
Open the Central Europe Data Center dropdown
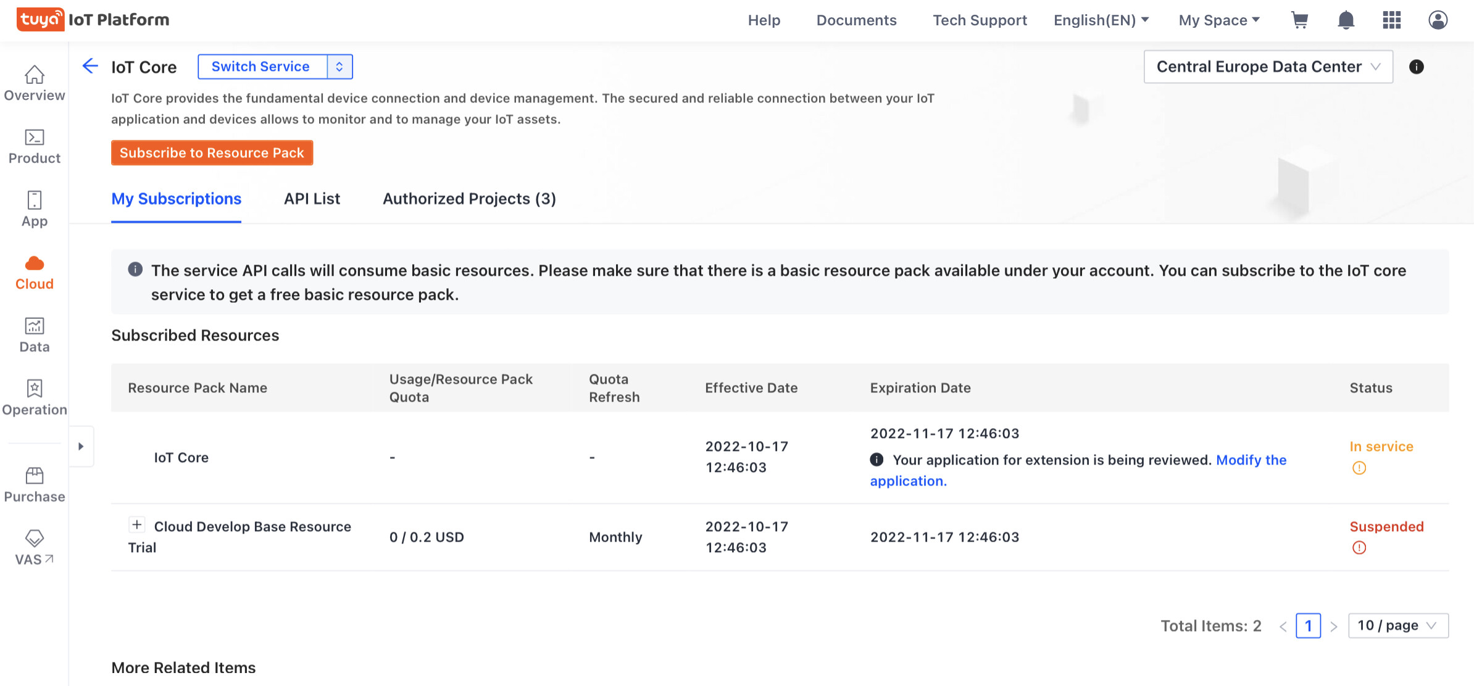pos(1267,67)
